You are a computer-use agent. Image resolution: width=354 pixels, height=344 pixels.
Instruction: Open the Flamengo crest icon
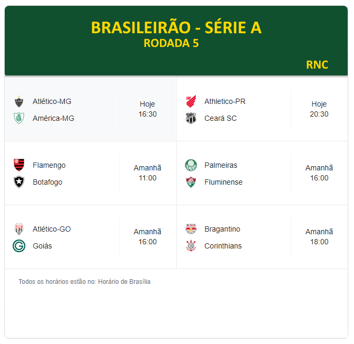point(19,165)
